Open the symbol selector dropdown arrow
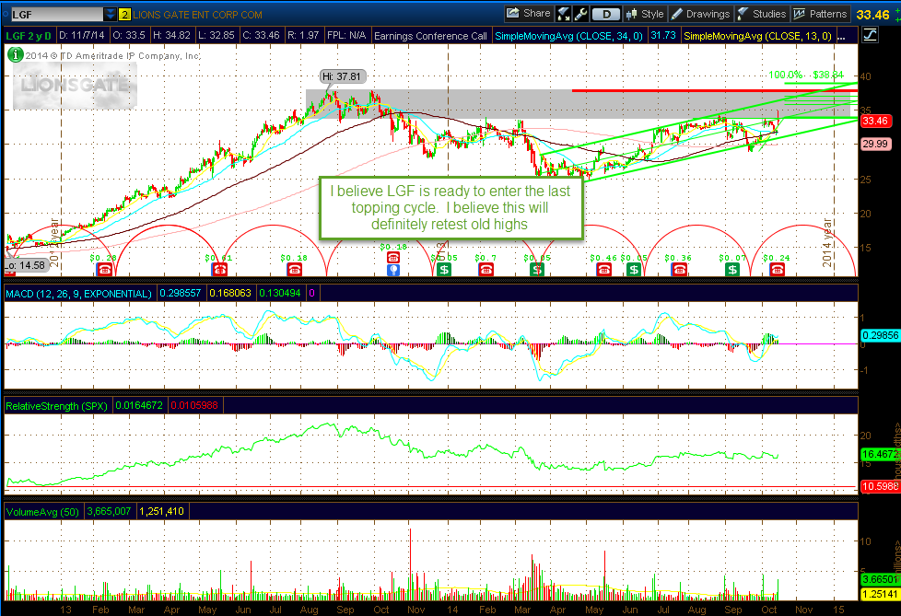Screen dimensions: 901x616 pos(111,15)
